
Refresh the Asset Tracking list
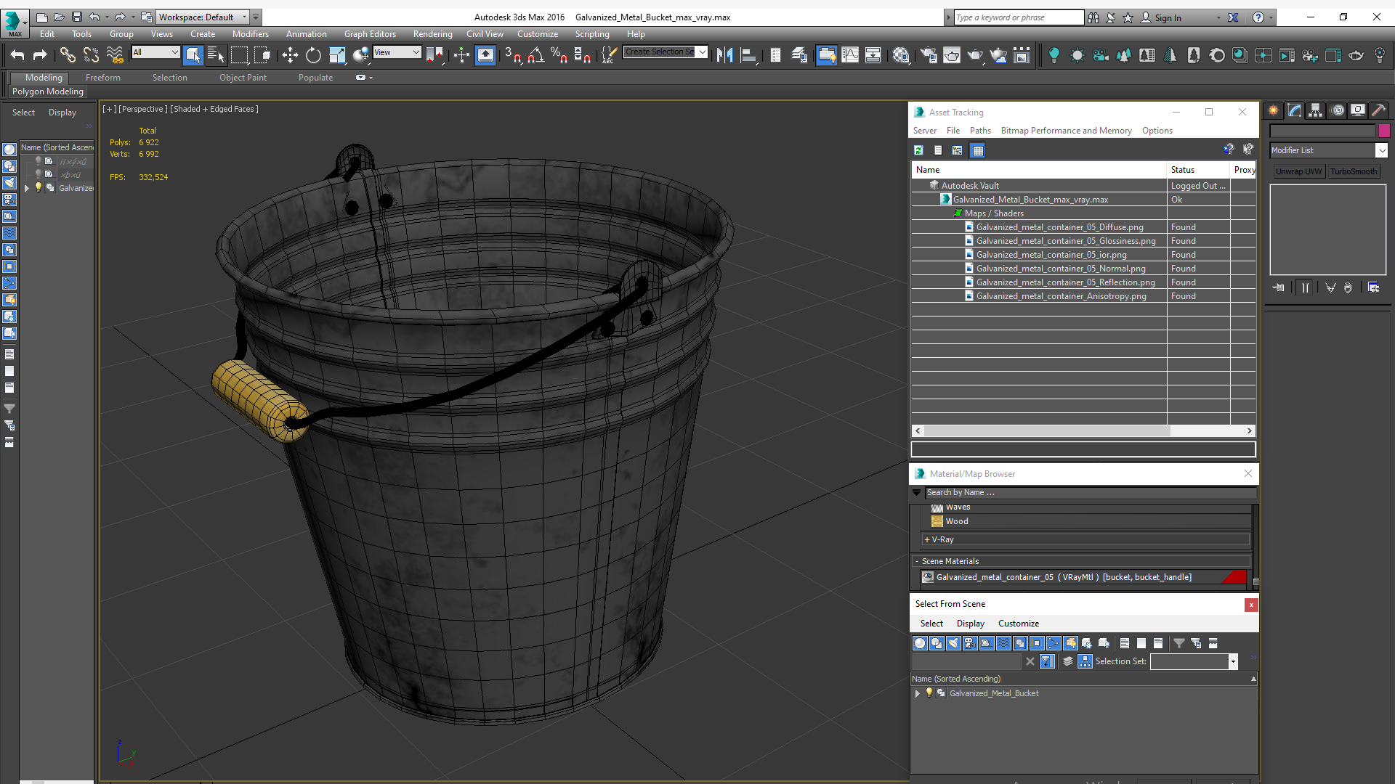[x=918, y=150]
